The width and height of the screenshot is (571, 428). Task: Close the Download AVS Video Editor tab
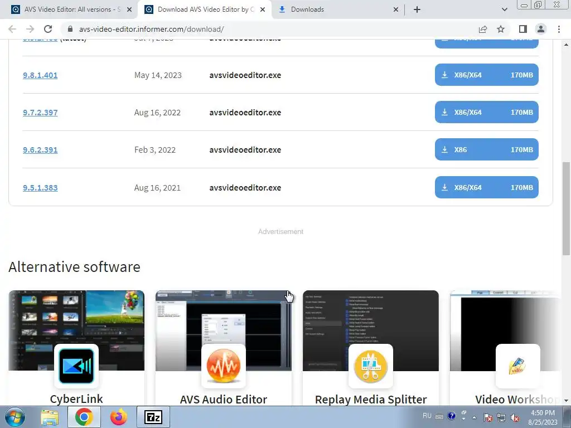click(x=263, y=9)
